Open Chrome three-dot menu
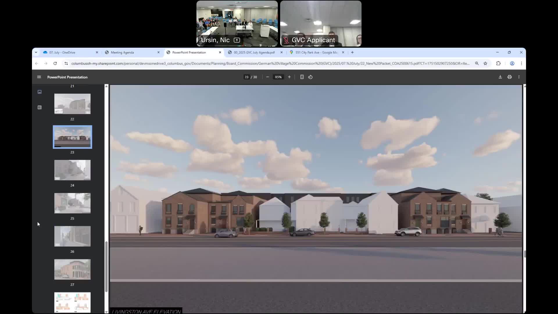This screenshot has height=314, width=558. tap(521, 63)
